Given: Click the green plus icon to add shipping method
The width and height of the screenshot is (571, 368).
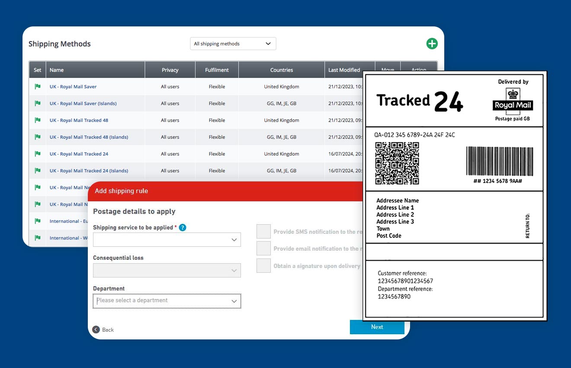Looking at the screenshot, I should coord(431,43).
